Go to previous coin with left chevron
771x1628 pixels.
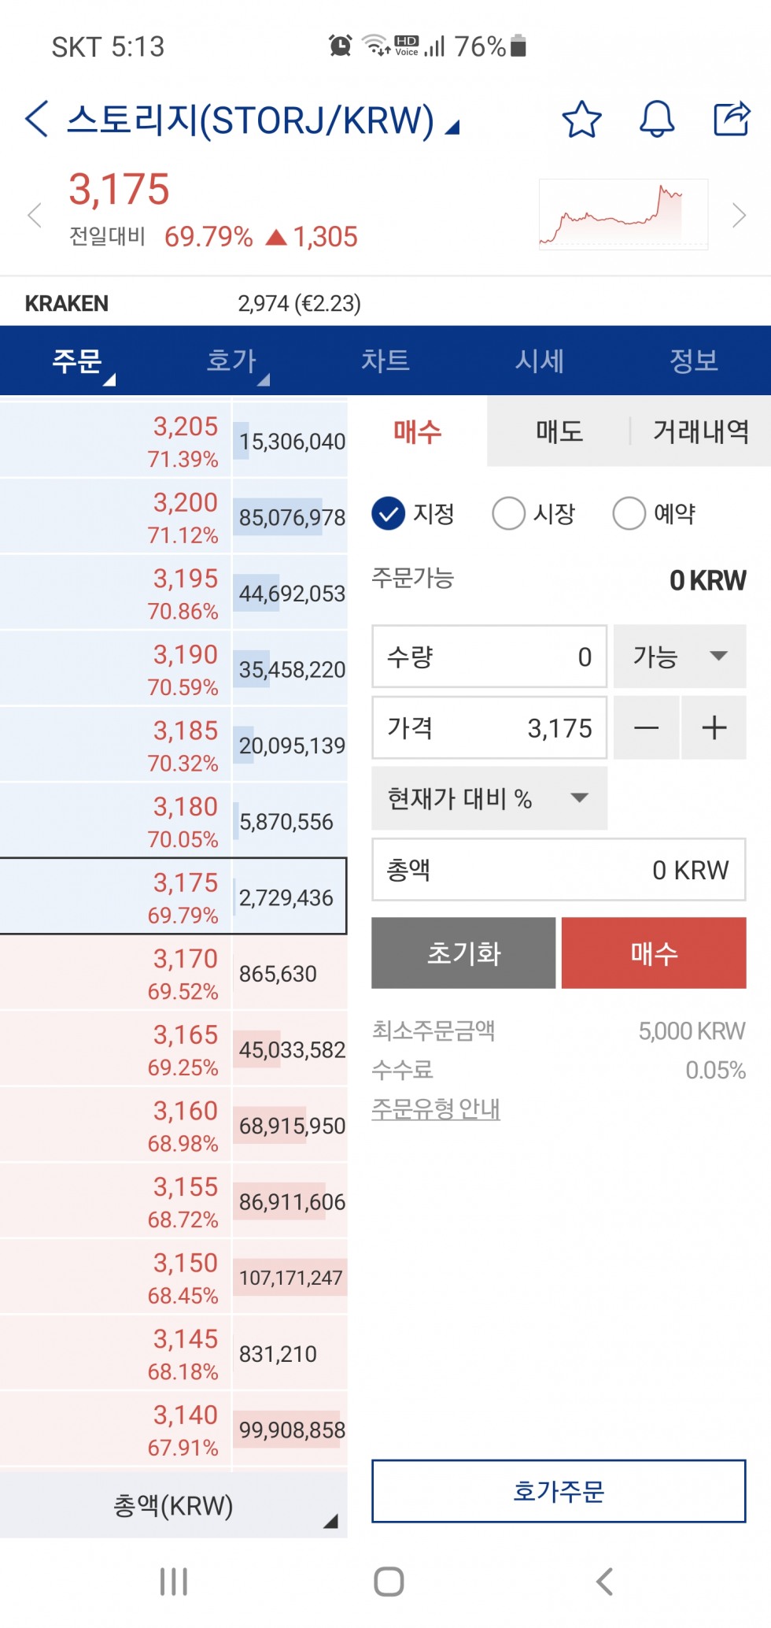click(34, 215)
